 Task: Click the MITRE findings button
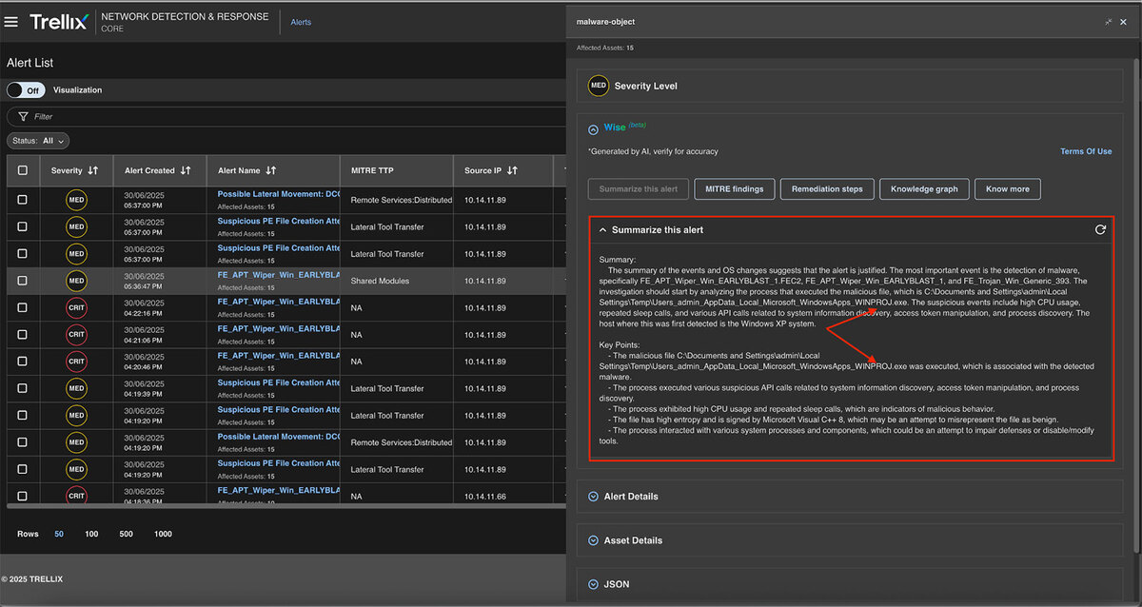tap(735, 188)
